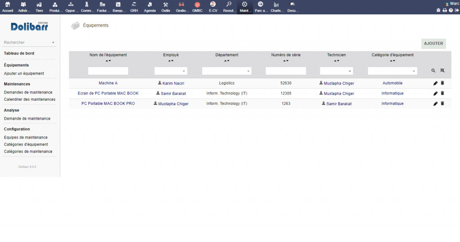Expand the Technicien filter dropdown
Viewport: 460px width, 242px height.
(336, 71)
